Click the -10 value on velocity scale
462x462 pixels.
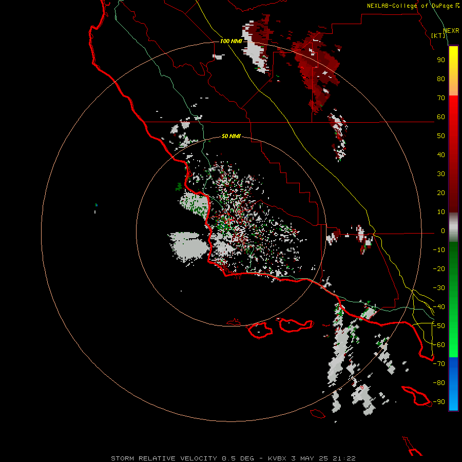pyautogui.click(x=439, y=250)
